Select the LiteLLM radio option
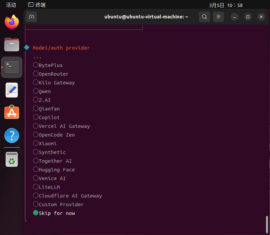 (x=46, y=187)
